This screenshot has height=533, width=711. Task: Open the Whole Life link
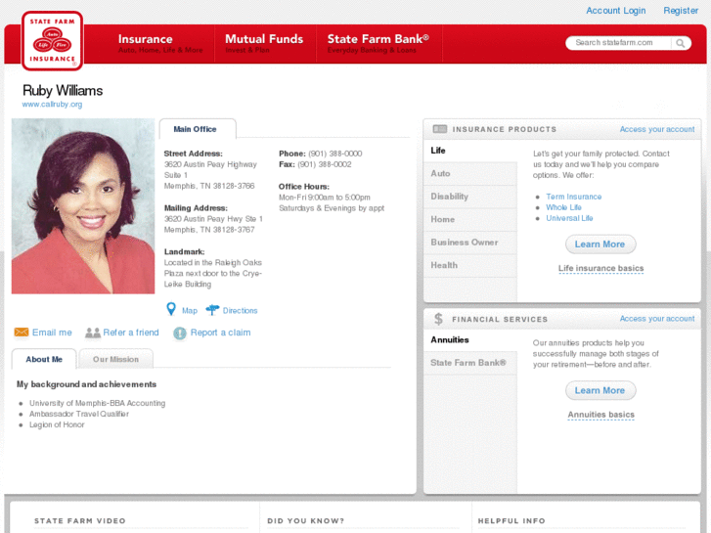pos(563,207)
